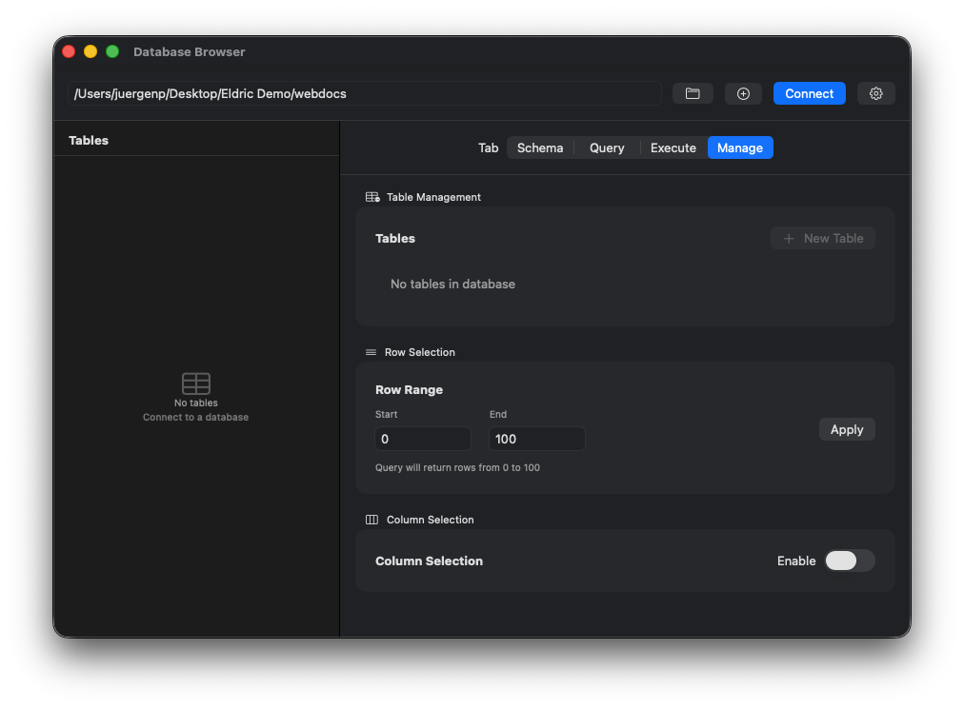Click the Row Selection hamburger icon
The image size is (964, 708).
[372, 352]
